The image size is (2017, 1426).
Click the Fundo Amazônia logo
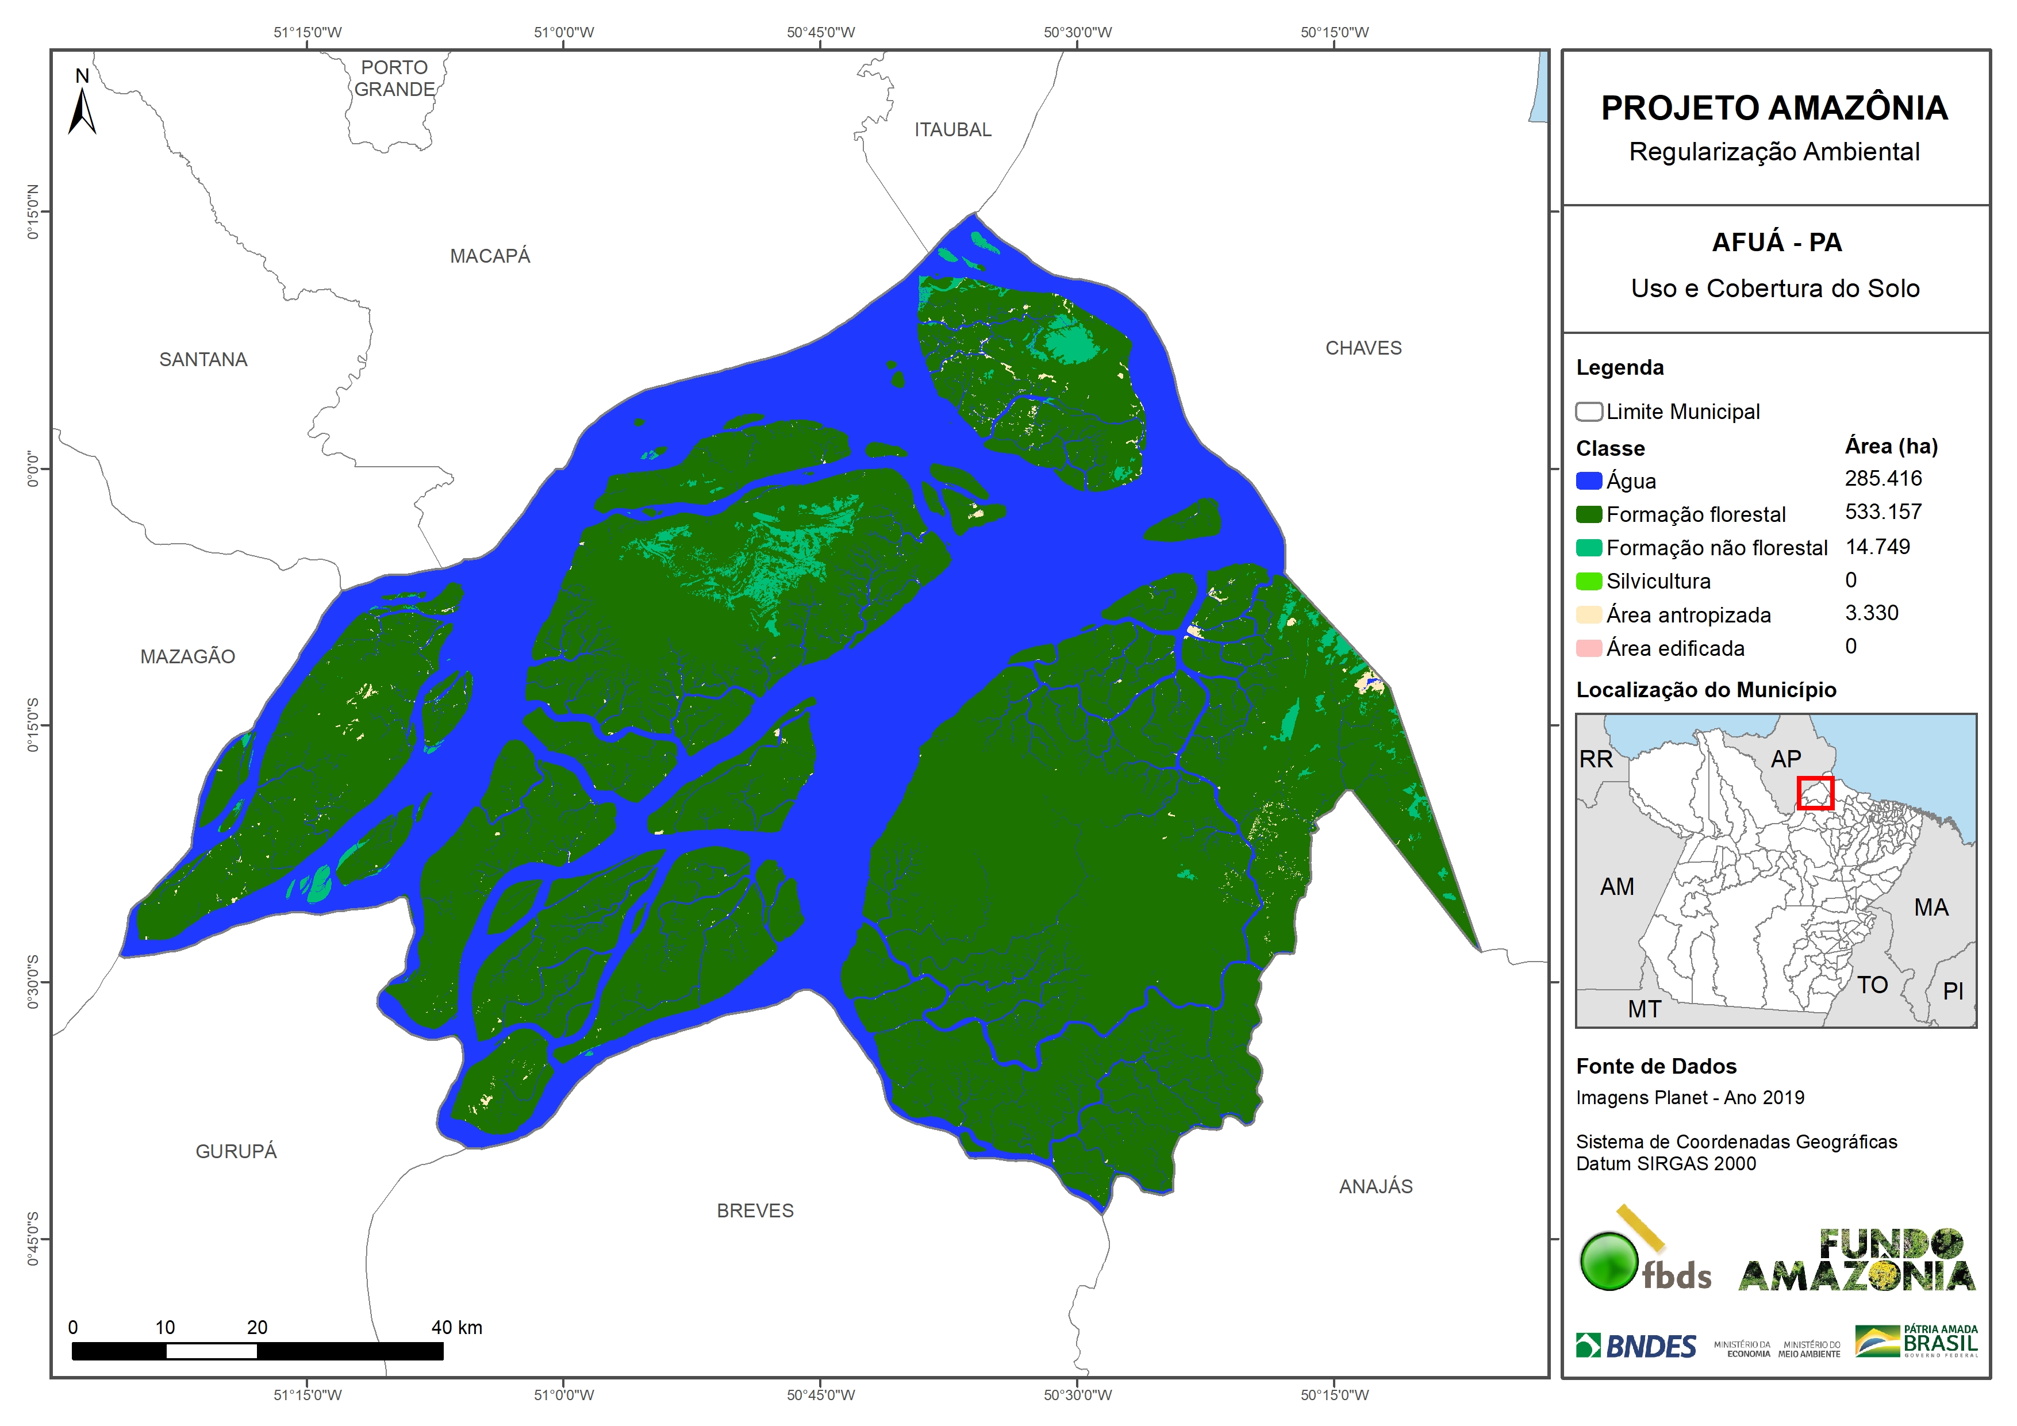click(1856, 1260)
